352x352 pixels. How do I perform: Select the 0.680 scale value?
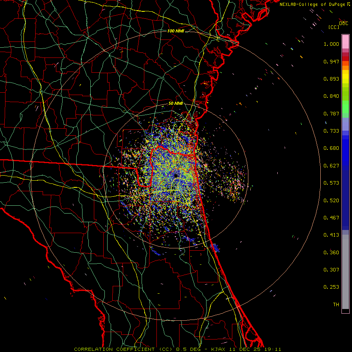[x=331, y=148]
